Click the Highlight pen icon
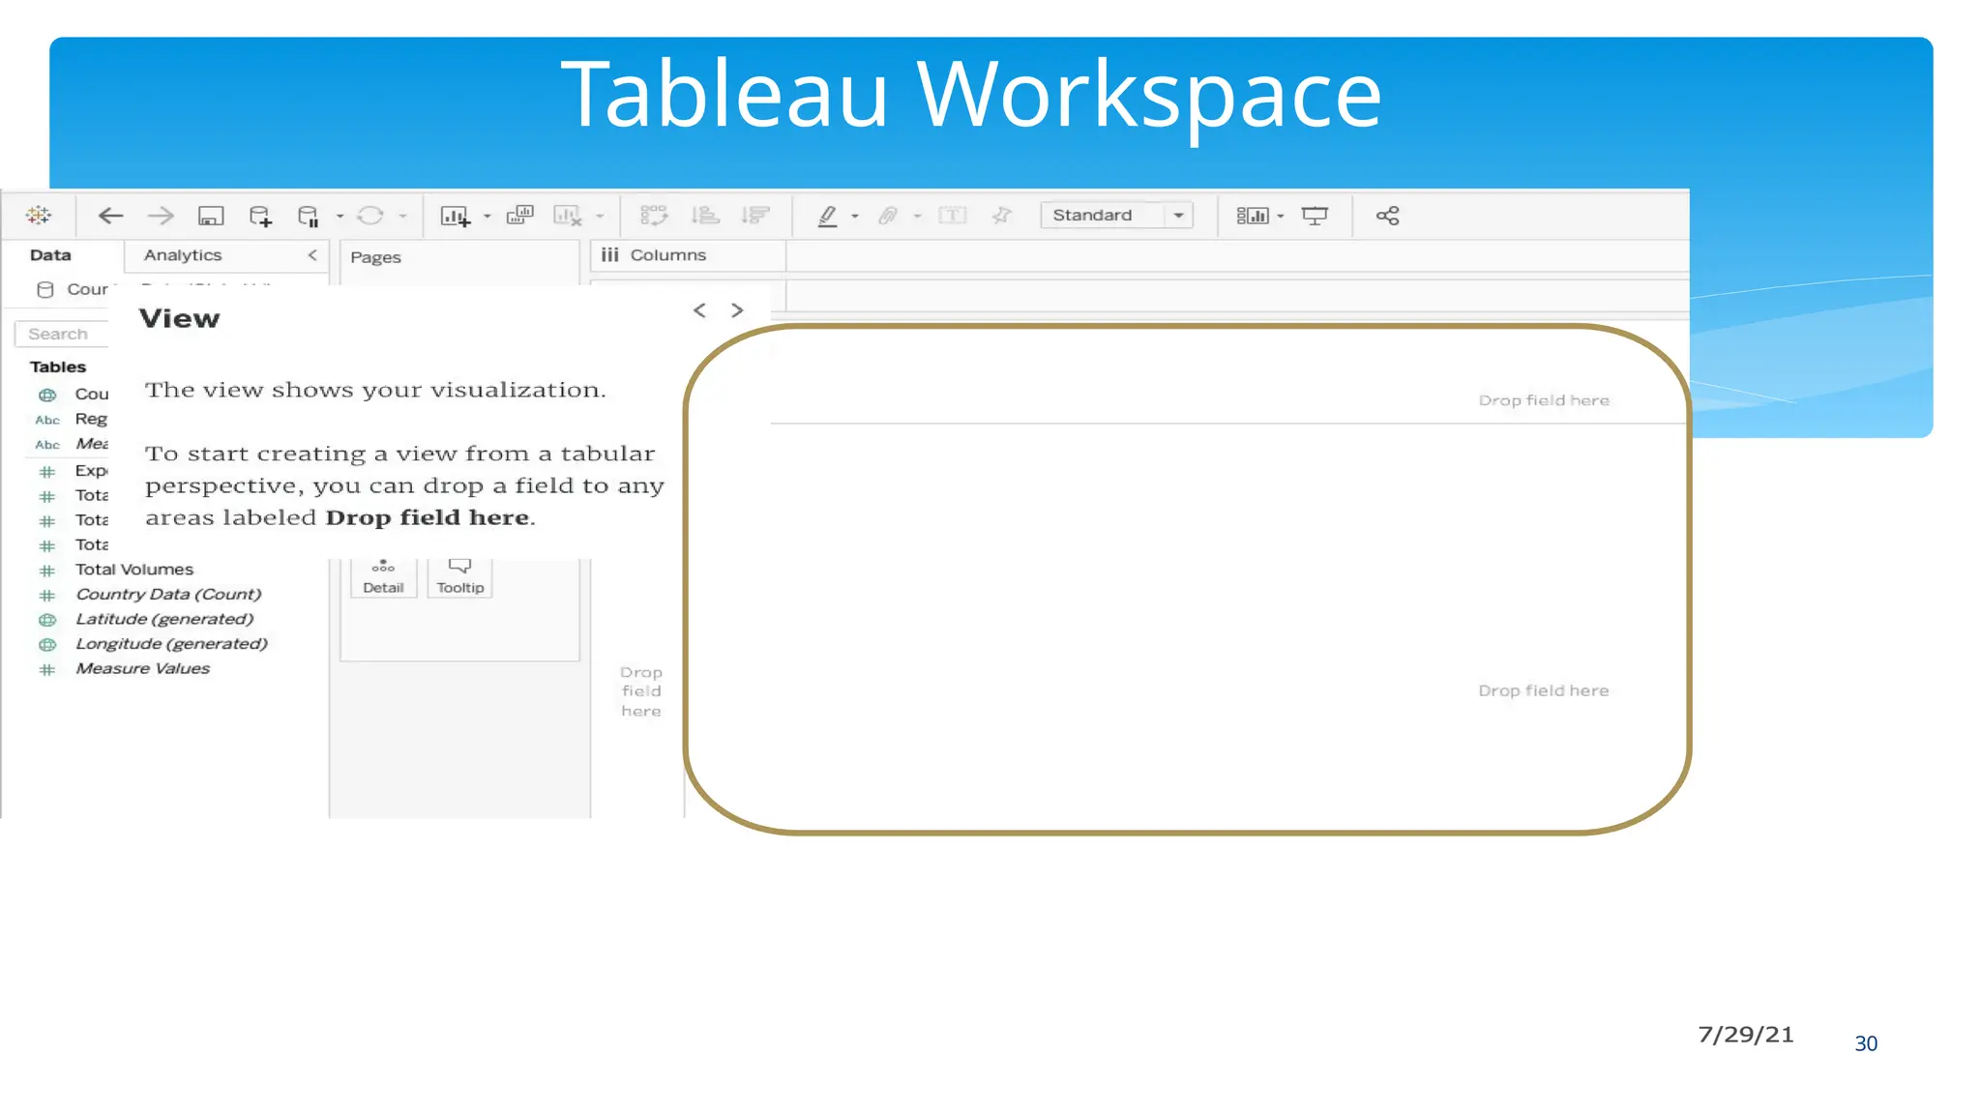The image size is (1981, 1114). [827, 216]
